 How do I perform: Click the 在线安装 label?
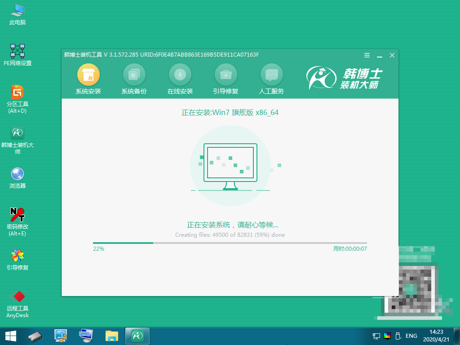coord(180,91)
